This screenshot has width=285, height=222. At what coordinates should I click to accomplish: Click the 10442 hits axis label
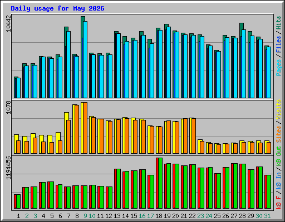tap(8, 23)
